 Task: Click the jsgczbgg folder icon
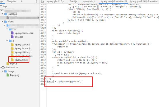click(5, 14)
